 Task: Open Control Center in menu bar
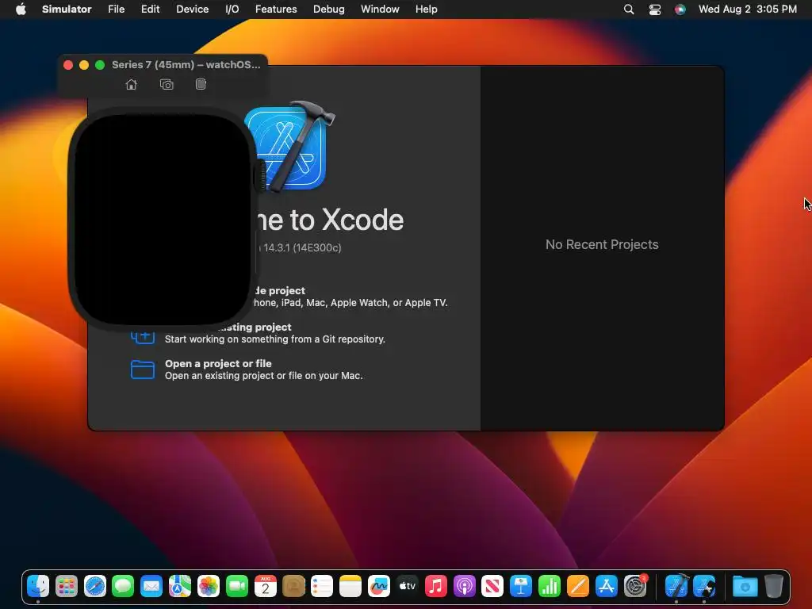[x=654, y=9]
